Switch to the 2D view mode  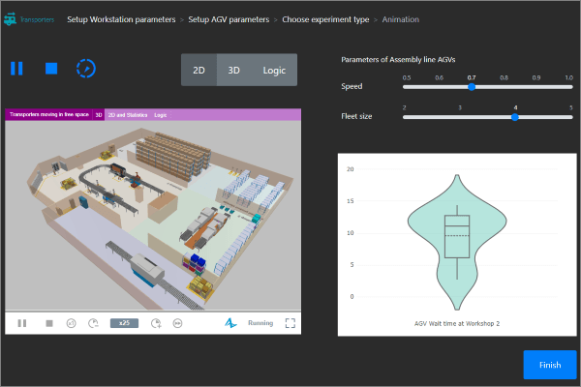[199, 70]
